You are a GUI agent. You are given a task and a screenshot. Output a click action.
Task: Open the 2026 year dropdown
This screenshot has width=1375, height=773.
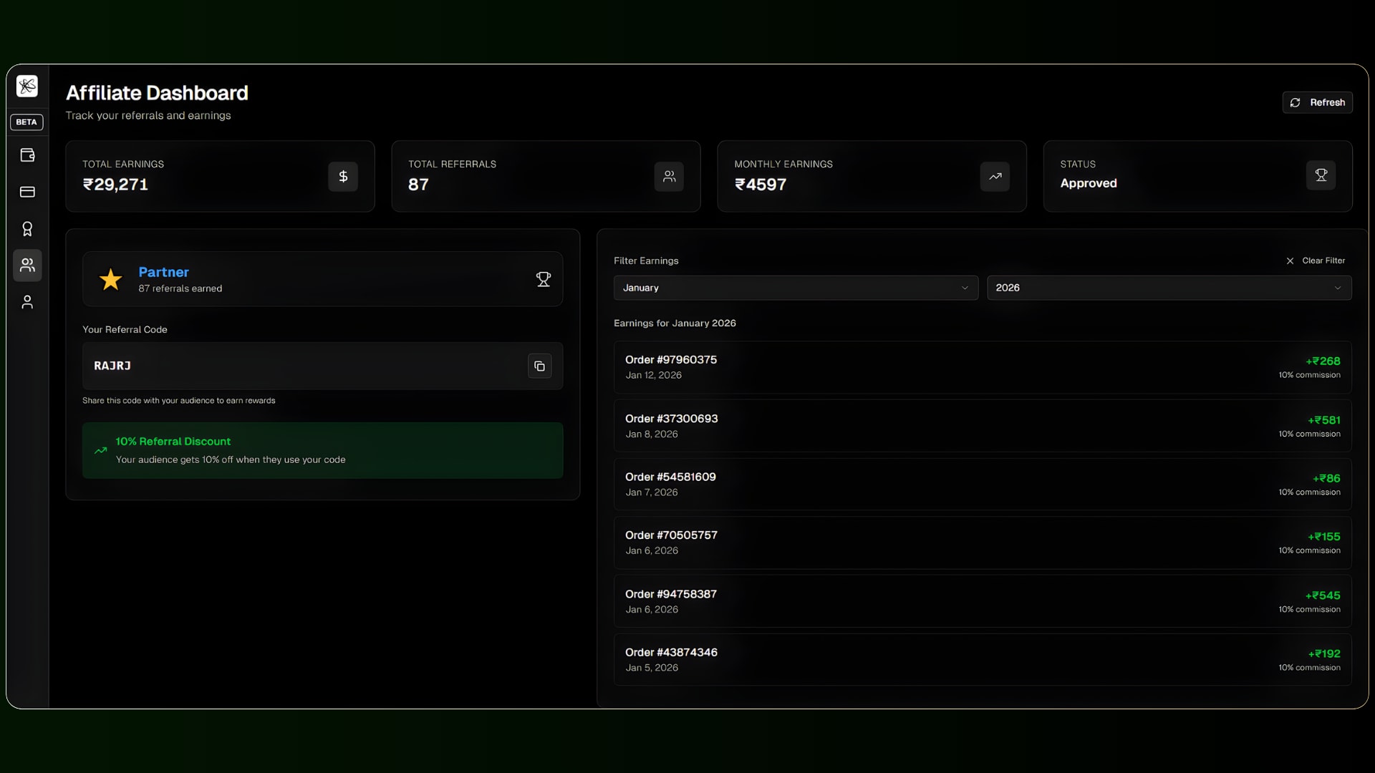(1169, 288)
